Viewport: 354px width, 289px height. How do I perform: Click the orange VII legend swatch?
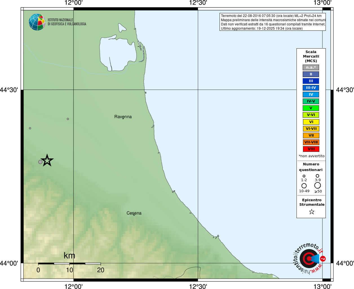click(x=311, y=135)
